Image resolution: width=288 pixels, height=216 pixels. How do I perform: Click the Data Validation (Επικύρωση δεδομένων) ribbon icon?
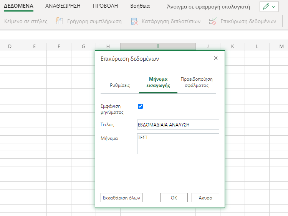pos(213,21)
